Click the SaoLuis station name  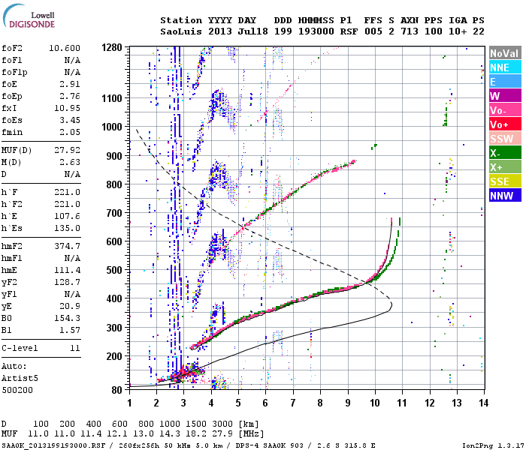[181, 31]
